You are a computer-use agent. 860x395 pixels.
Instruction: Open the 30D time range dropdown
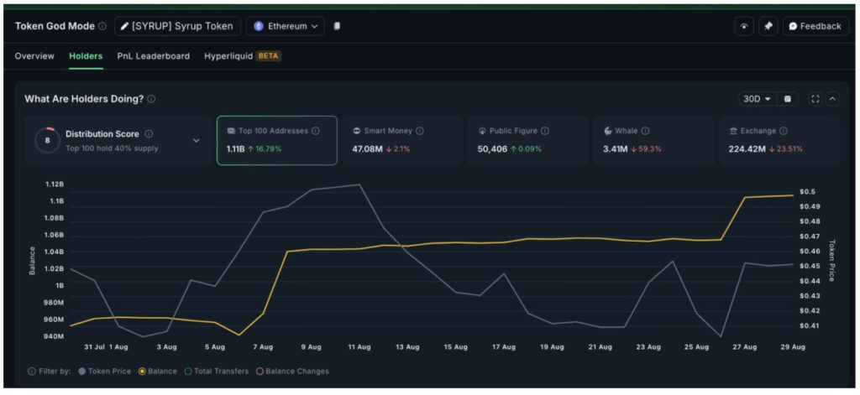756,99
